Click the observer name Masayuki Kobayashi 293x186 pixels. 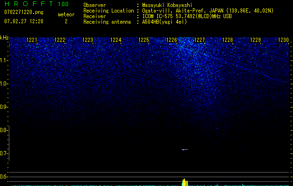[x=167, y=5]
